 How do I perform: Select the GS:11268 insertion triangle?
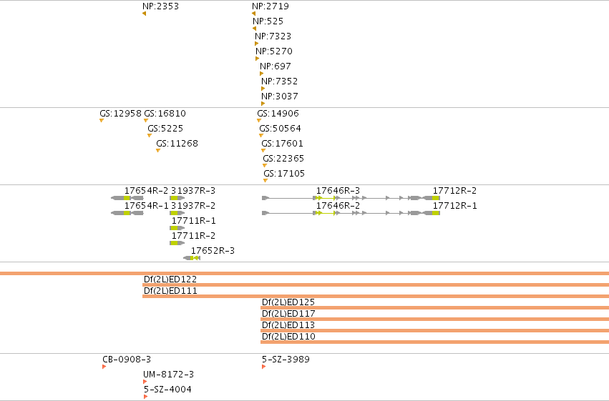[x=158, y=151]
